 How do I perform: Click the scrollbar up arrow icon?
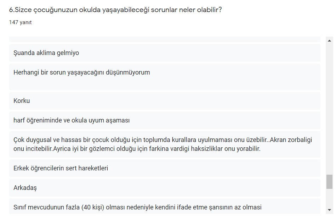pyautogui.click(x=330, y=40)
